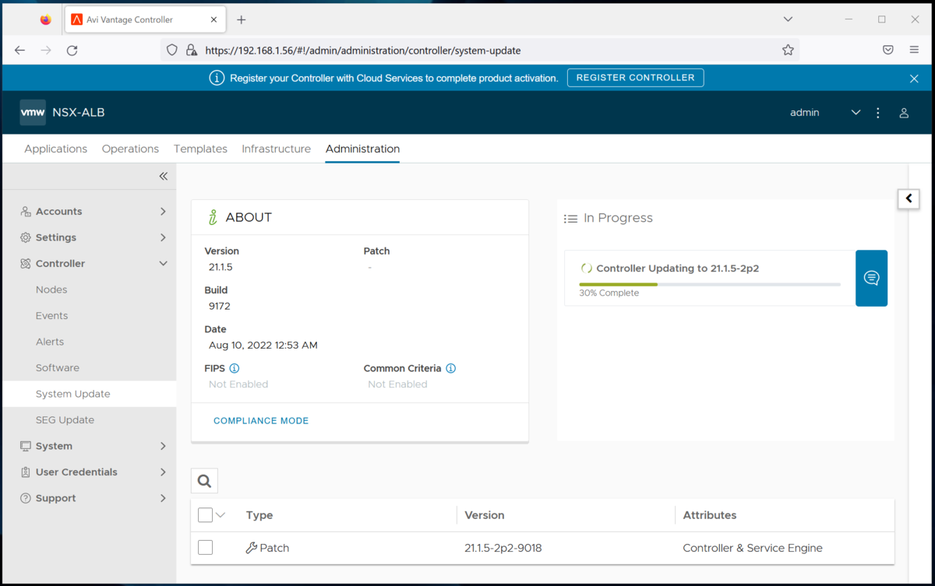Click 'Controller Updating to 21.1.5-2p2' text
The width and height of the screenshot is (935, 586).
tap(678, 268)
